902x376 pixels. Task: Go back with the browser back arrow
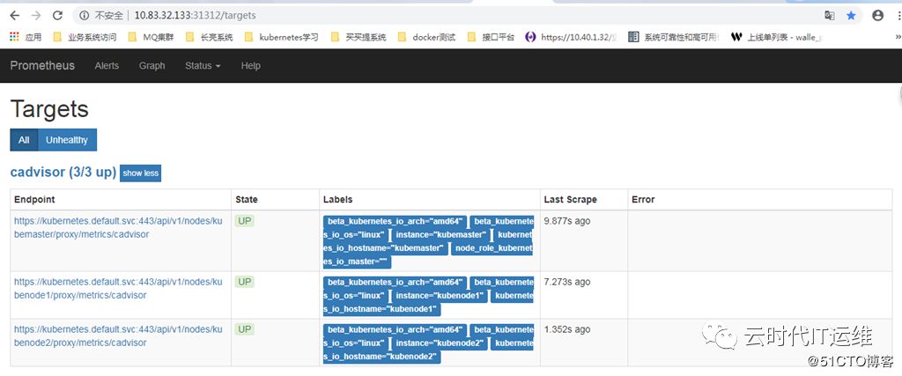tap(14, 16)
